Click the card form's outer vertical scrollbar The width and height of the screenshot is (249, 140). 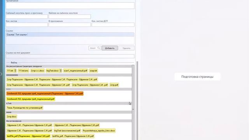[137, 101]
